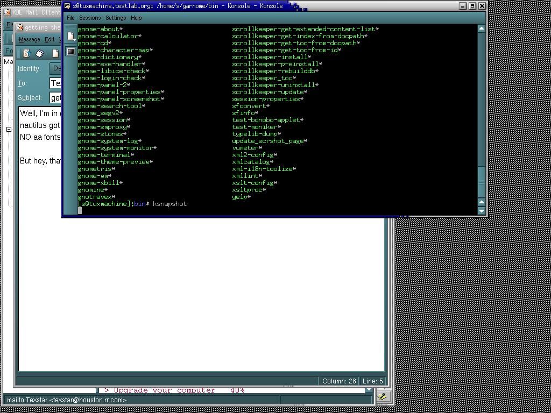The height and width of the screenshot is (413, 551).
Task: Open the Message menu in the composer window
Action: 30,39
